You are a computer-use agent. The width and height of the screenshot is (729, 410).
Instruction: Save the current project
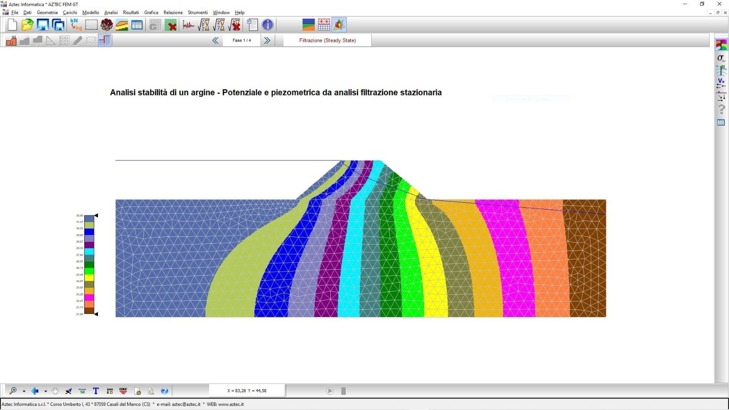43,25
